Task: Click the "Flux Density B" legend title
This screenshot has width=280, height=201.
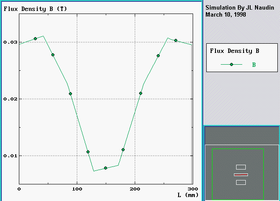Action: [x=234, y=51]
